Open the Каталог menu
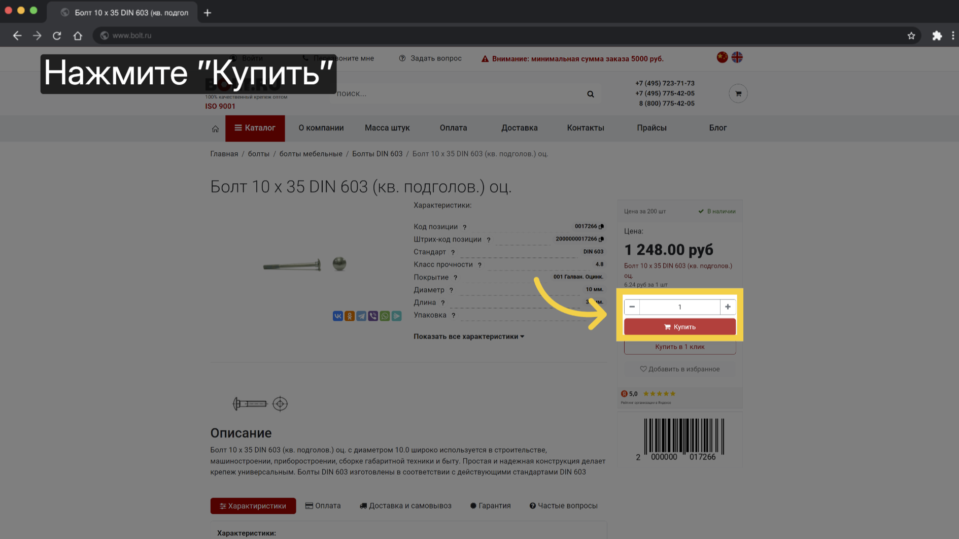Viewport: 959px width, 539px height. (255, 128)
